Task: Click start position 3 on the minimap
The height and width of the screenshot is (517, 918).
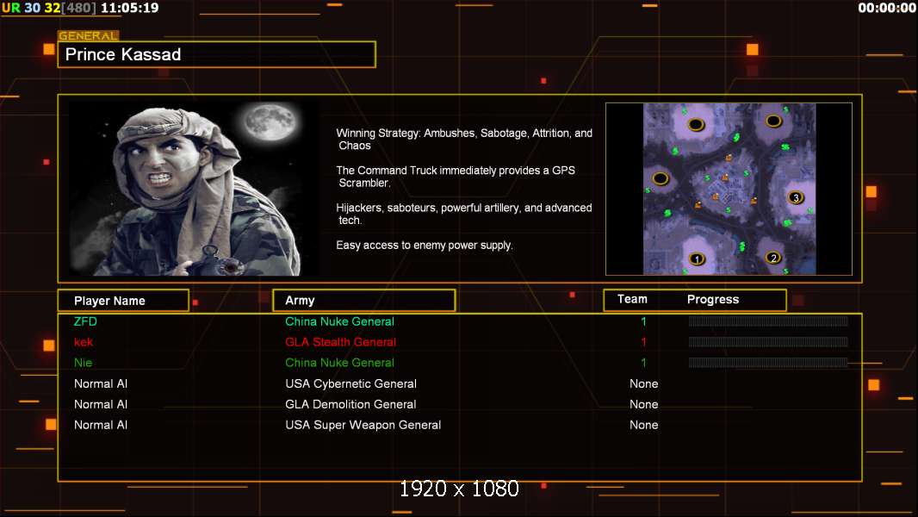Action: pos(796,197)
